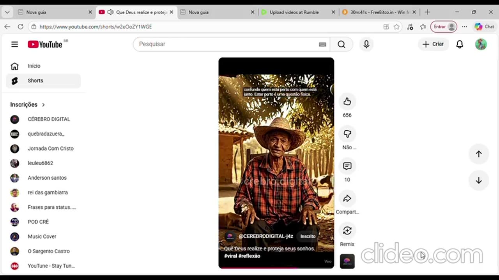Go back to the previous page
This screenshot has width=499, height=280.
coord(7,27)
